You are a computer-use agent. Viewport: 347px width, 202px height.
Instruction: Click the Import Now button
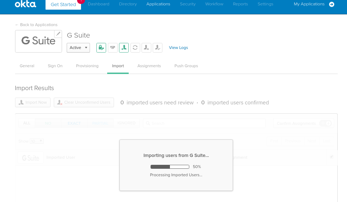tap(33, 103)
